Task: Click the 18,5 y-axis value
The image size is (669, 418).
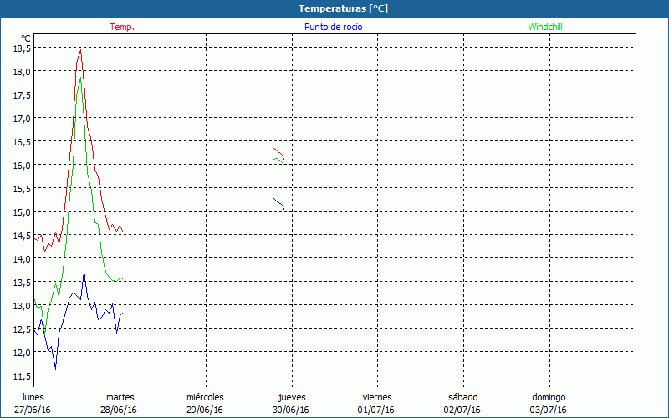Action: (22, 48)
